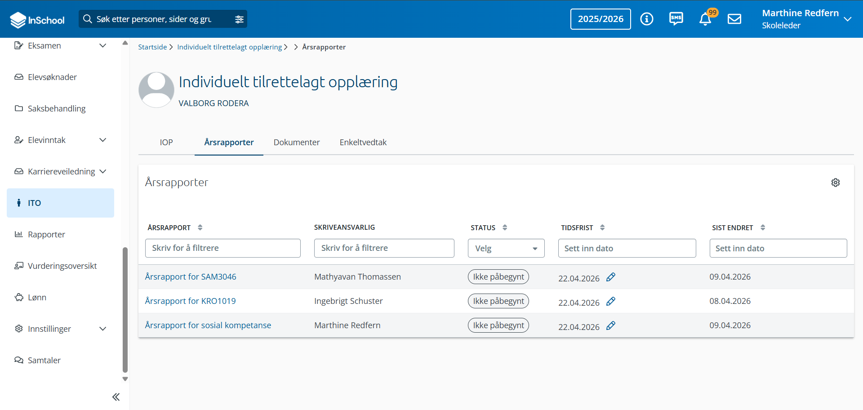Open the mail envelope icon
Viewport: 863px width, 410px height.
click(734, 19)
